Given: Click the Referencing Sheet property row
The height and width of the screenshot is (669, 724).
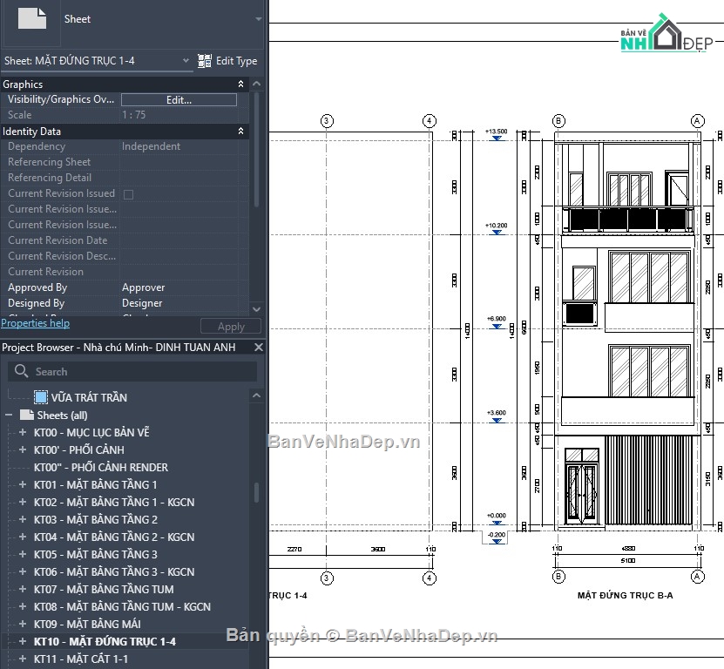Looking at the screenshot, I should point(125,162).
